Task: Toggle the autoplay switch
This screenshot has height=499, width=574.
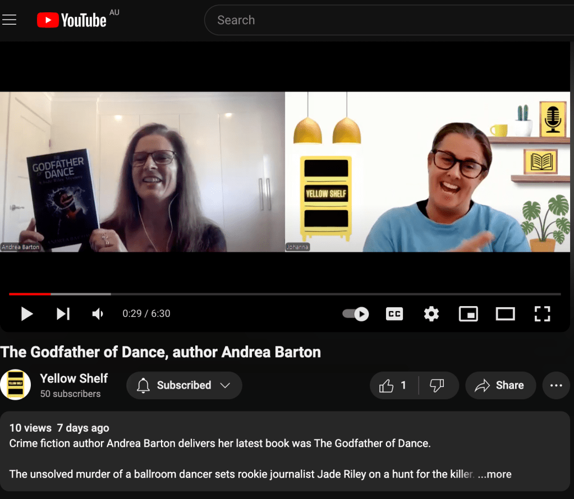Action: pos(356,314)
